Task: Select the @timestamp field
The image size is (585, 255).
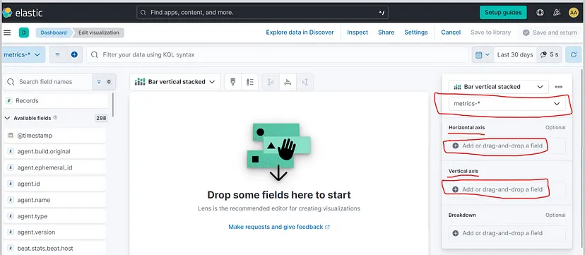Action: (55, 136)
